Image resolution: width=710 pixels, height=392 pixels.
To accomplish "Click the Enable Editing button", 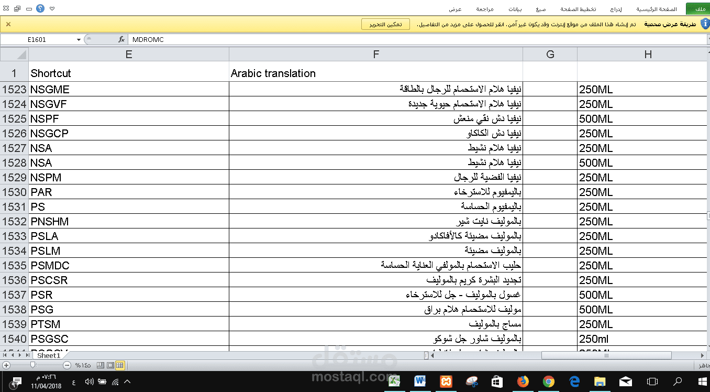I will [385, 25].
